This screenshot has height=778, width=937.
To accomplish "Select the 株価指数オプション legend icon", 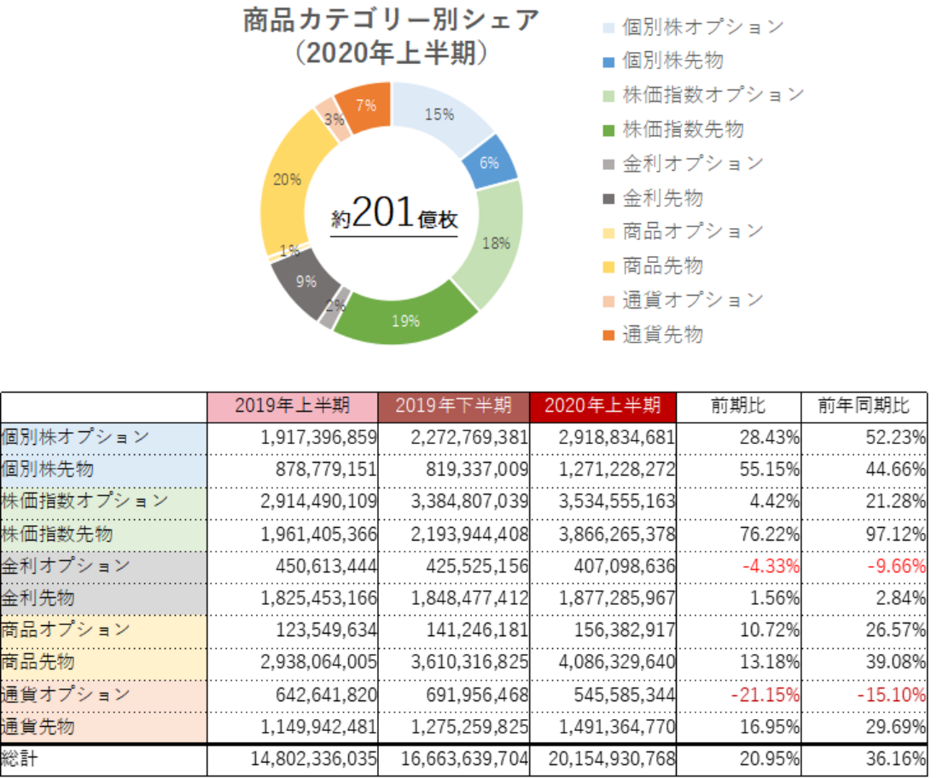I will [608, 94].
